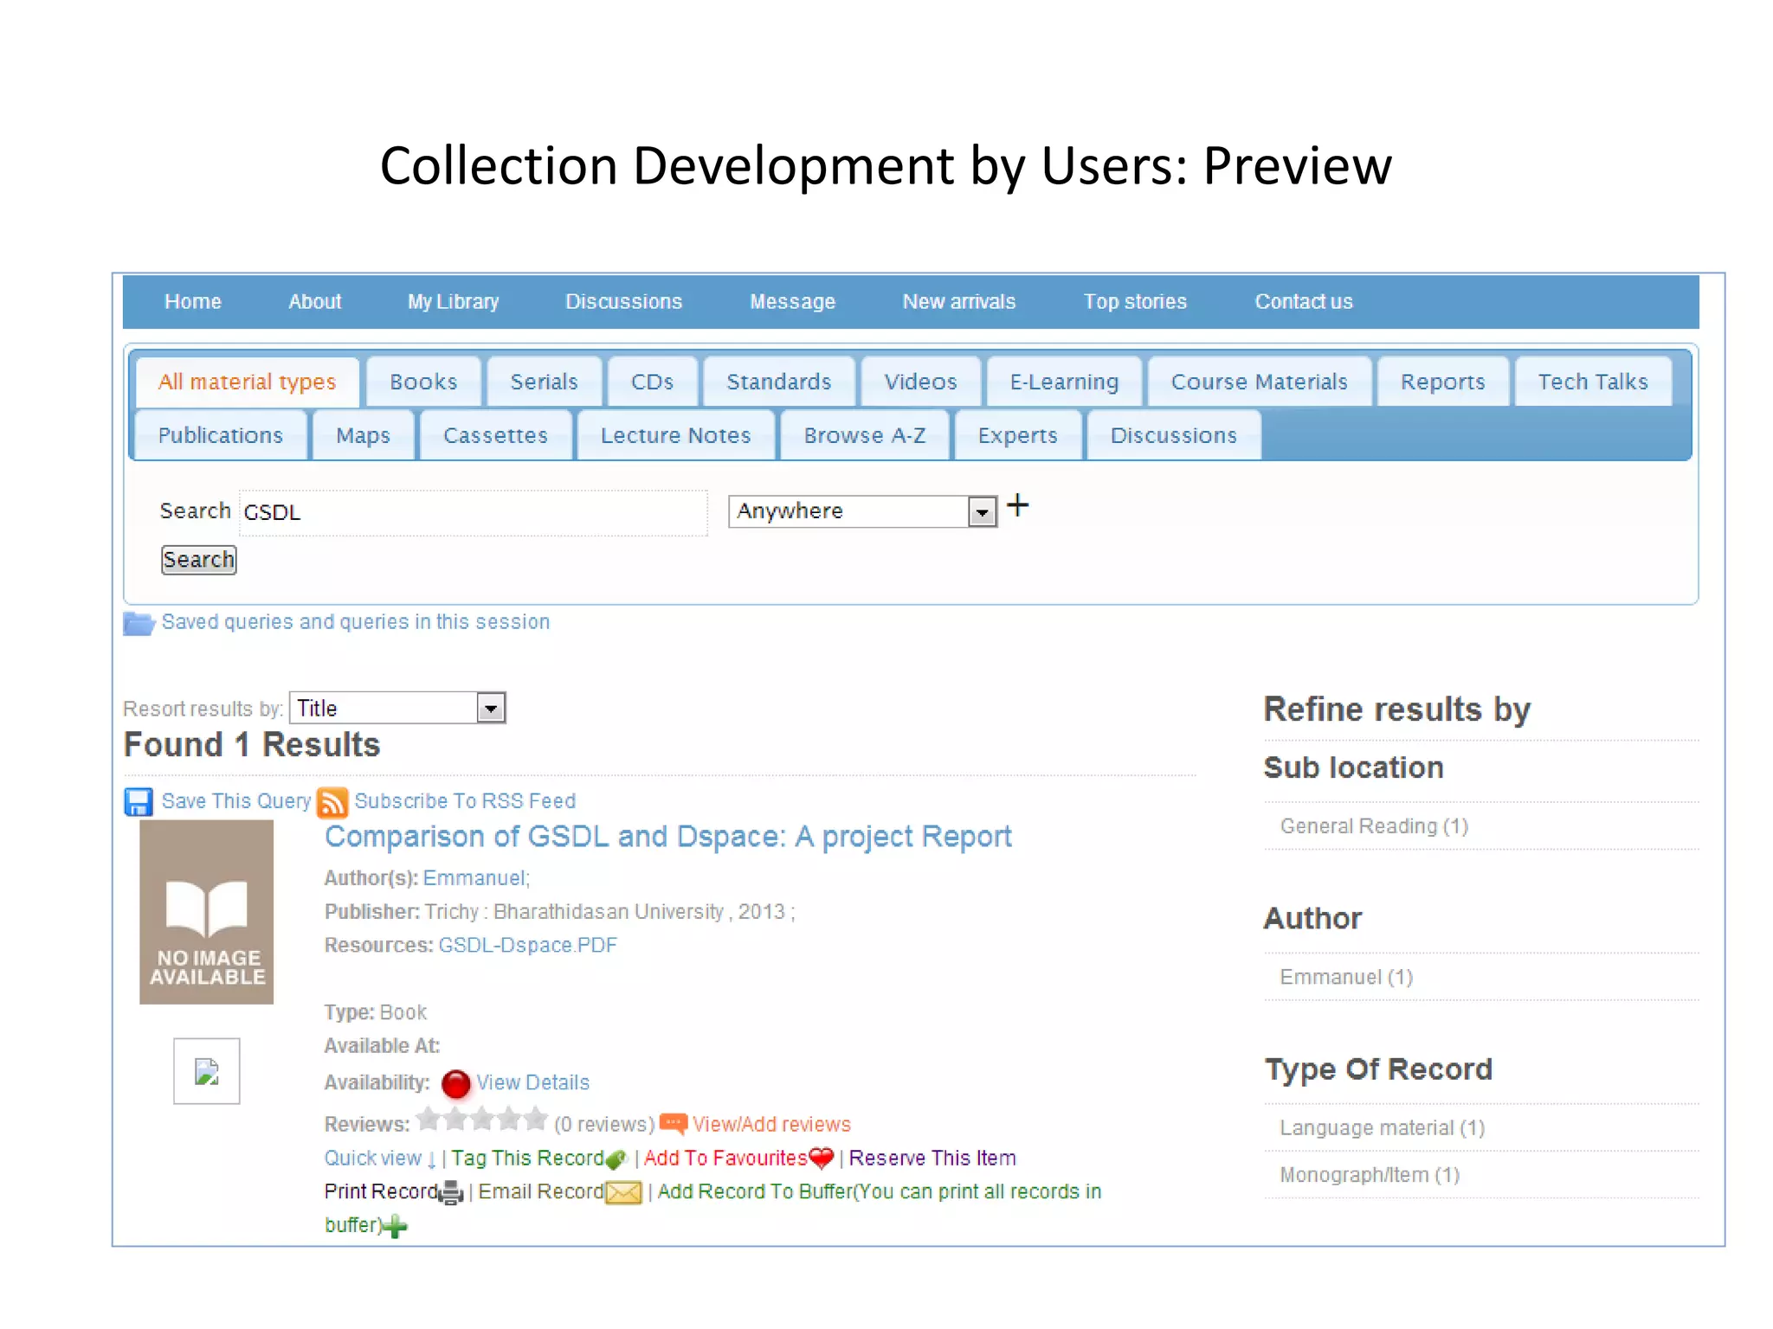Select the Experts tab
Screen dimensions: 1773x1329
point(1017,435)
